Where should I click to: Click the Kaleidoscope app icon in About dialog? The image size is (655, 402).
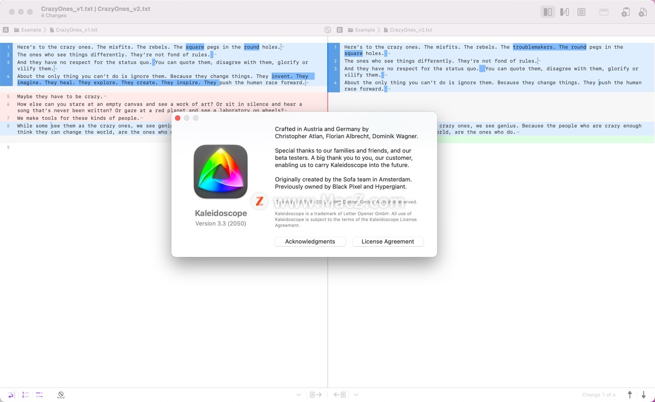click(x=221, y=172)
